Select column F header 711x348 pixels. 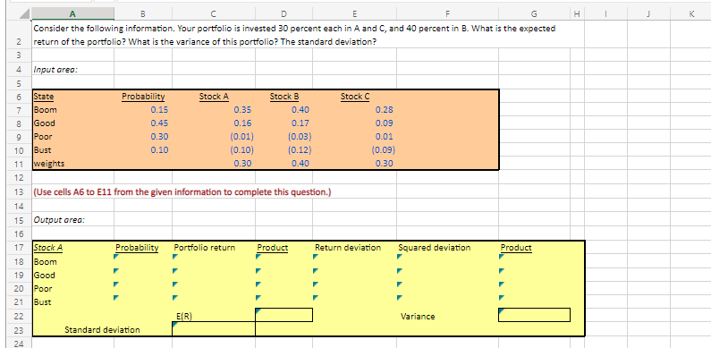tap(447, 13)
